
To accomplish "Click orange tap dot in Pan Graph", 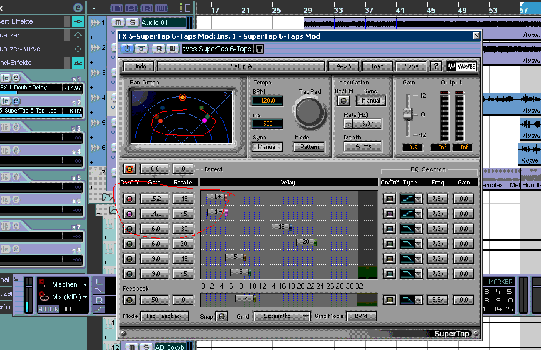I will click(x=182, y=97).
